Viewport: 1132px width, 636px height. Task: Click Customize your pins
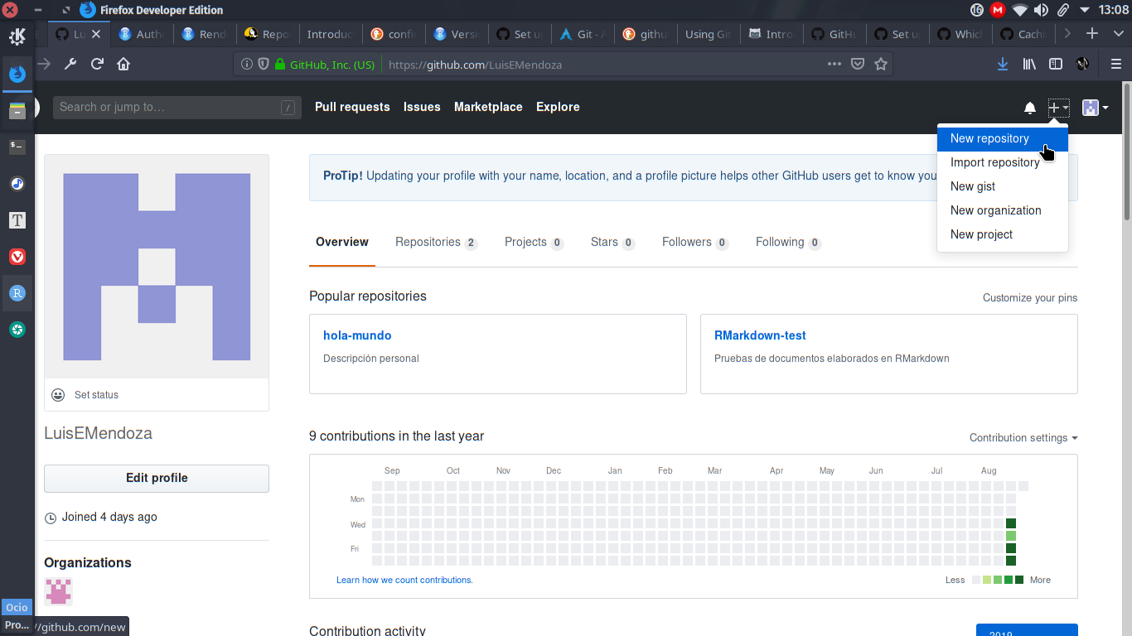(1030, 297)
